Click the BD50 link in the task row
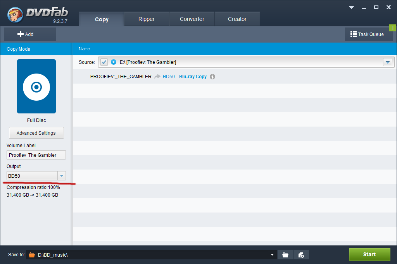The height and width of the screenshot is (264, 397). (x=169, y=77)
